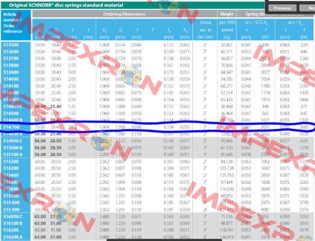315x241 pixels.
Task: Select article number 514300
Action: [x=11, y=99]
